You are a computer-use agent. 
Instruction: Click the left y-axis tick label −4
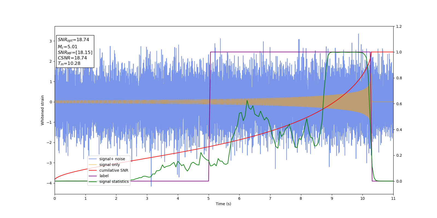tap(49, 183)
